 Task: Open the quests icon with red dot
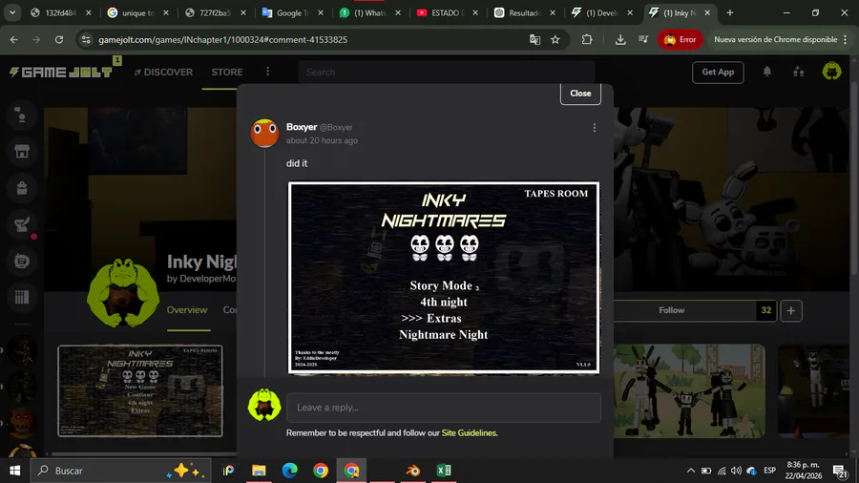point(22,224)
